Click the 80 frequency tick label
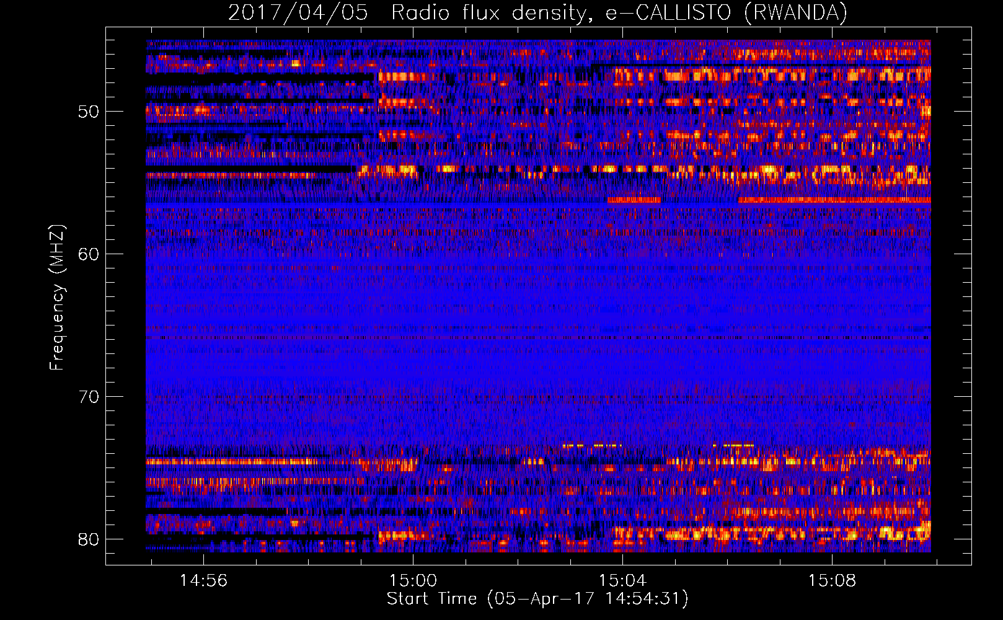1003x620 pixels. click(x=89, y=539)
